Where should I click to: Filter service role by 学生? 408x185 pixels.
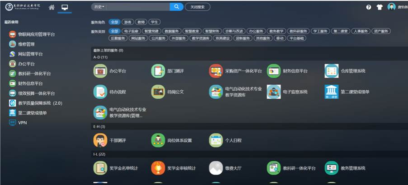(154, 22)
